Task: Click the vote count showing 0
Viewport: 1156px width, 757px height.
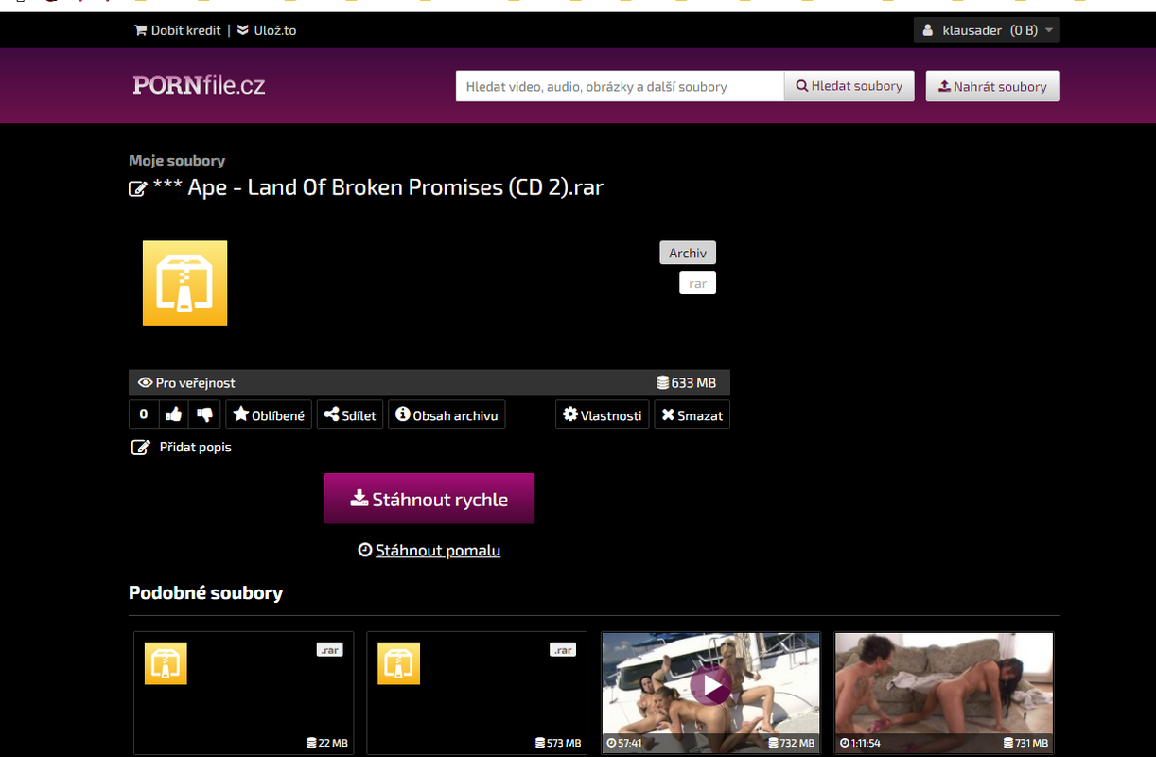Action: point(144,414)
